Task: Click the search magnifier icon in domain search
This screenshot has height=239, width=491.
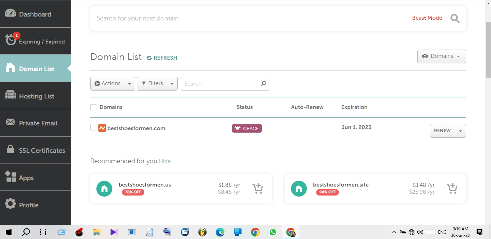Action: (455, 18)
